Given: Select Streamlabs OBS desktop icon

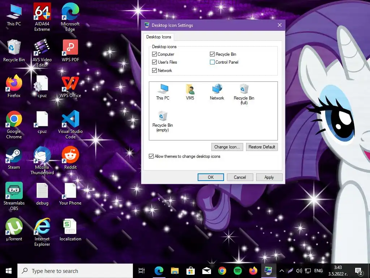Looking at the screenshot, I should click(14, 197).
